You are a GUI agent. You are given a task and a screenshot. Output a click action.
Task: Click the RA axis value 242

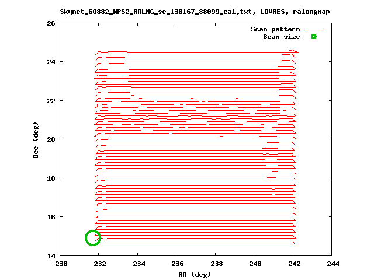[295, 264]
